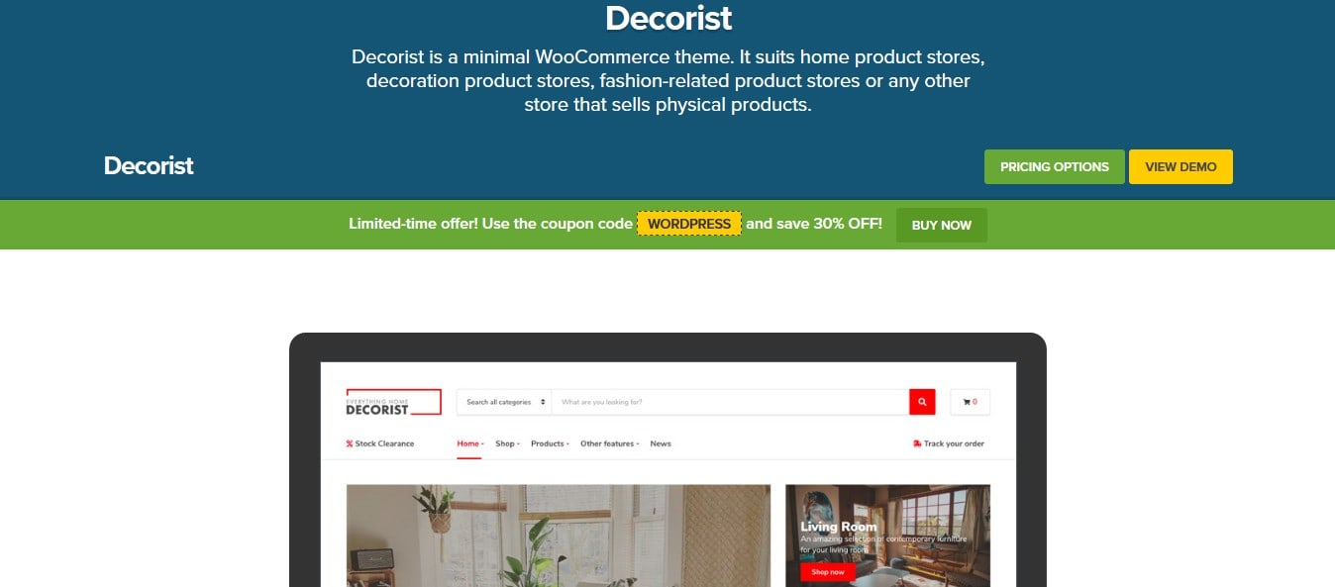The height and width of the screenshot is (587, 1335).
Task: Select the Home menu item
Action: point(469,443)
